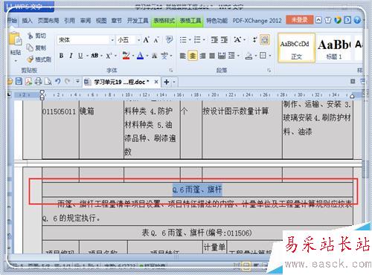Toggle Italic formatting
The image size is (372, 275).
[x=71, y=56]
